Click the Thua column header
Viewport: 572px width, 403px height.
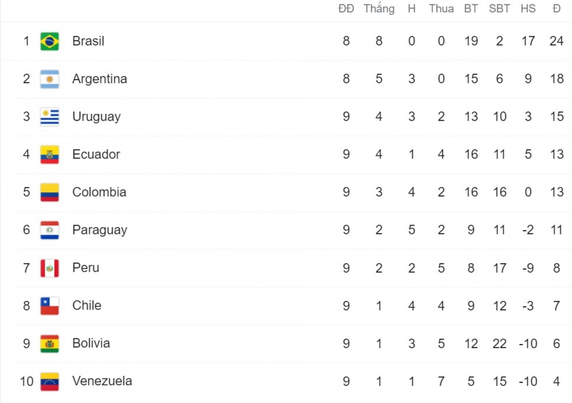pos(441,9)
